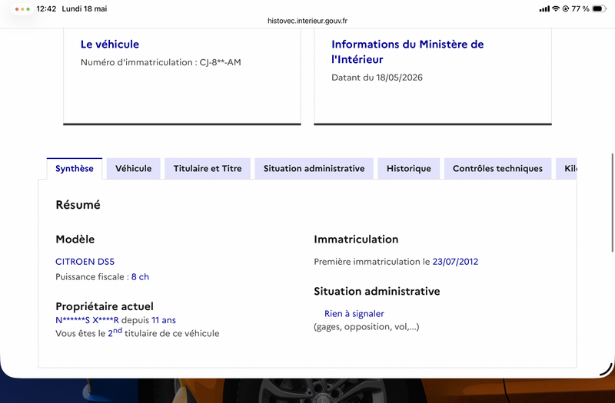Click the window resize handle at bottom right corner

606,370
